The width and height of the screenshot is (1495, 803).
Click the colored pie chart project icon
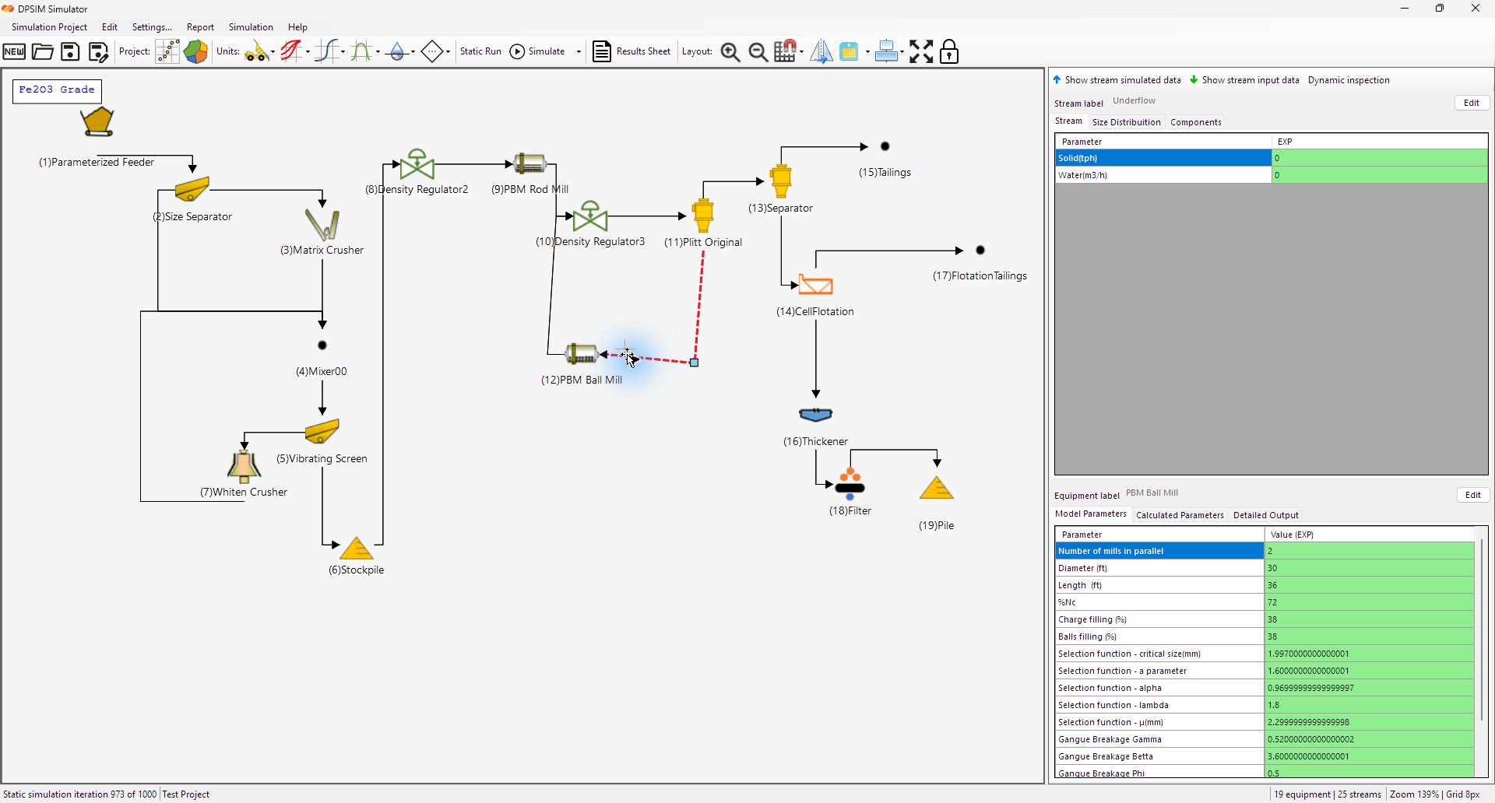[195, 52]
